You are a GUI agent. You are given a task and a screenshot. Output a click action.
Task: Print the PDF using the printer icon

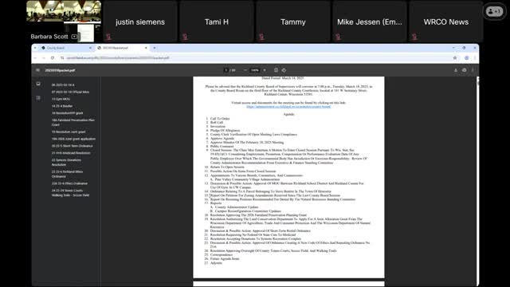pos(464,70)
